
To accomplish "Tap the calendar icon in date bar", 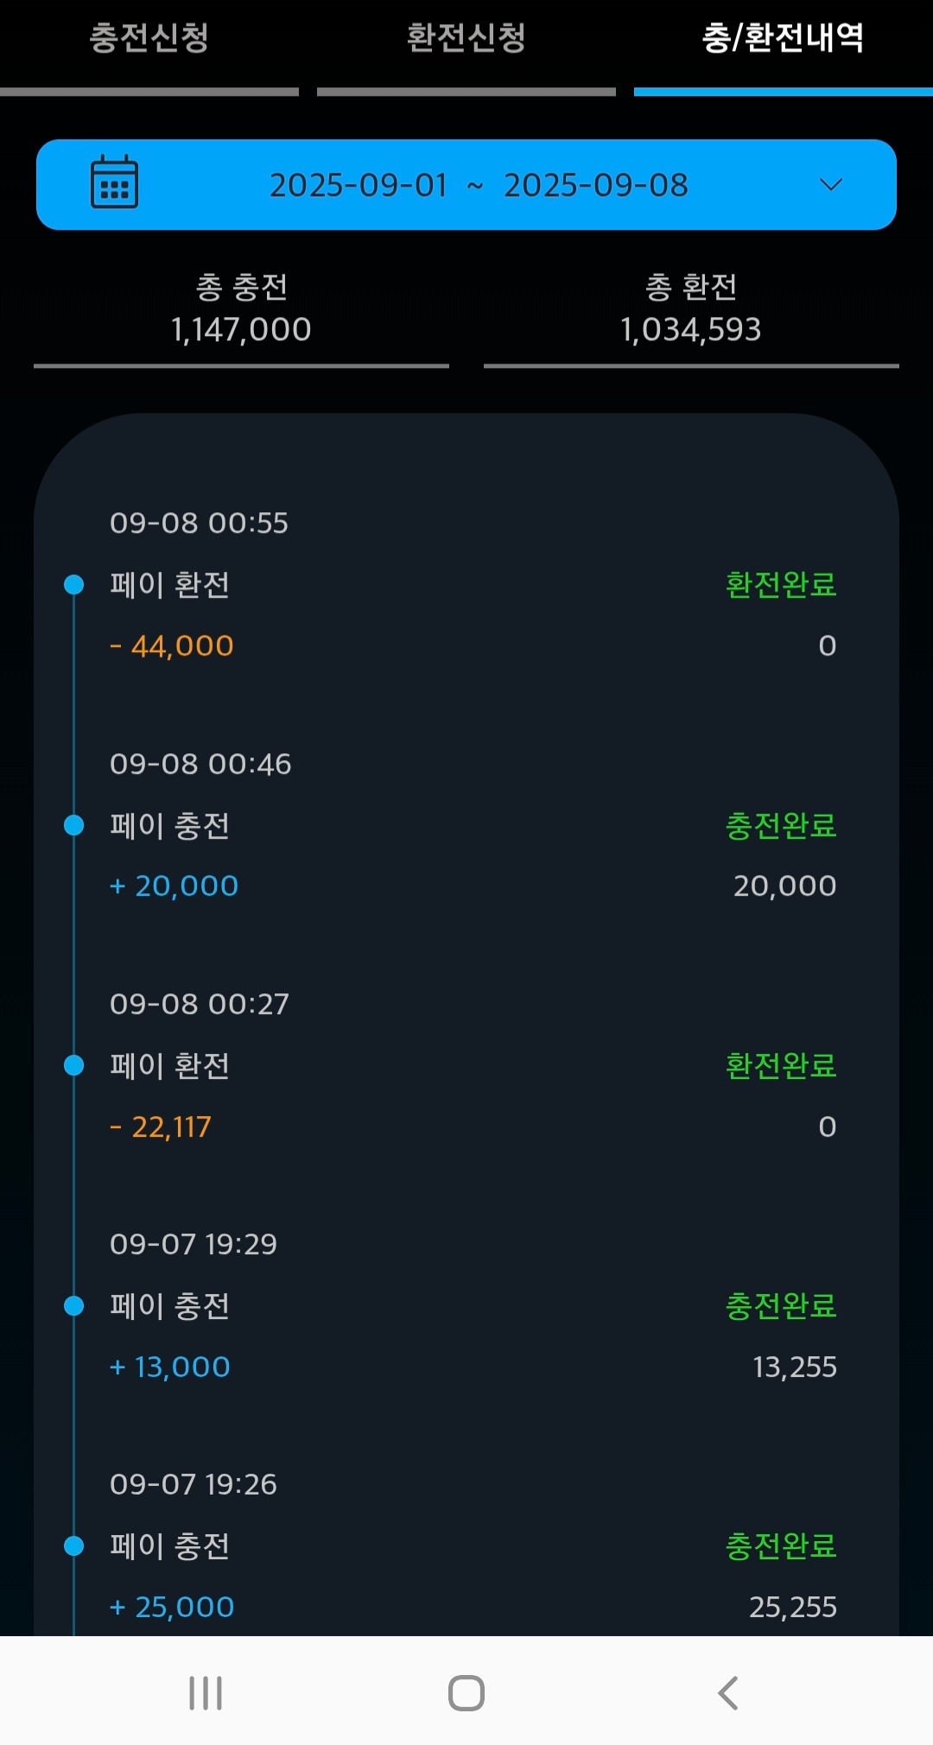I will pyautogui.click(x=114, y=183).
